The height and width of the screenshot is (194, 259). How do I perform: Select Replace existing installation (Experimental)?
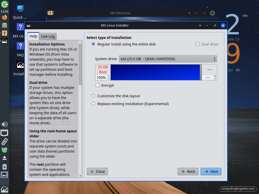click(93, 104)
